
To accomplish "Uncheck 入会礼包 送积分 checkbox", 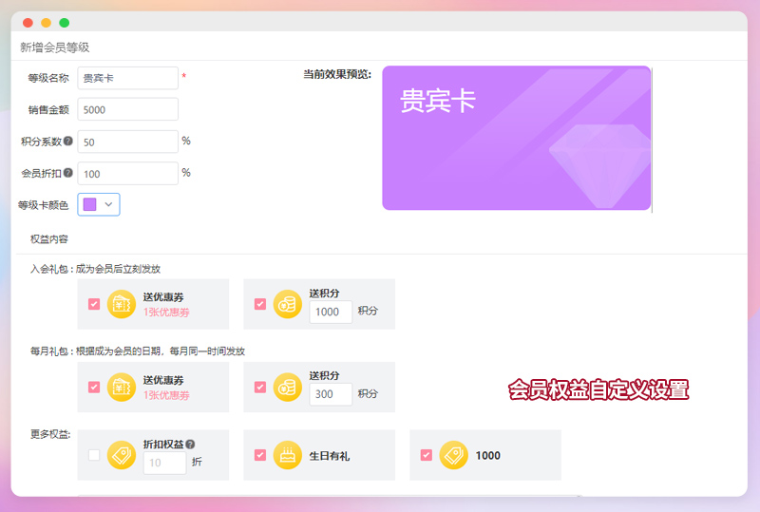I will 260,304.
